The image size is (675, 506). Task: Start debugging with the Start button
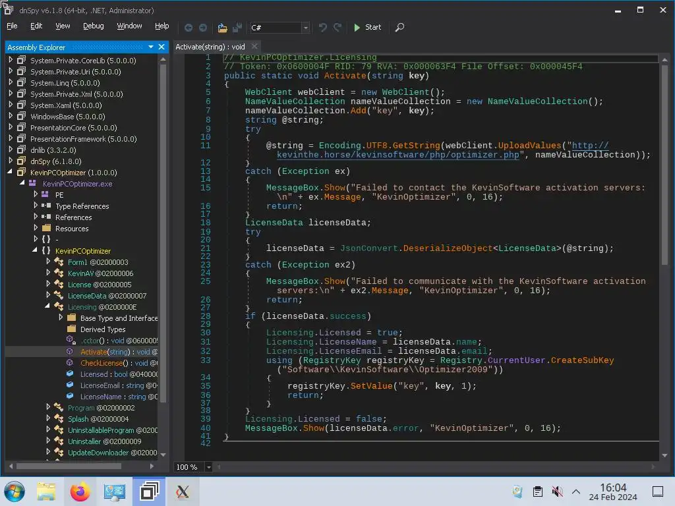pos(367,27)
